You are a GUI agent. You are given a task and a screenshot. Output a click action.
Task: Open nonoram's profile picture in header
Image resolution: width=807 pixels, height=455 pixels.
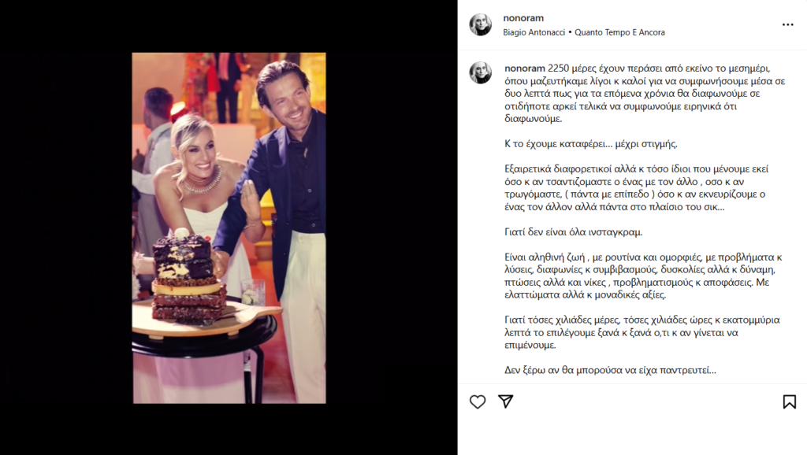point(480,24)
